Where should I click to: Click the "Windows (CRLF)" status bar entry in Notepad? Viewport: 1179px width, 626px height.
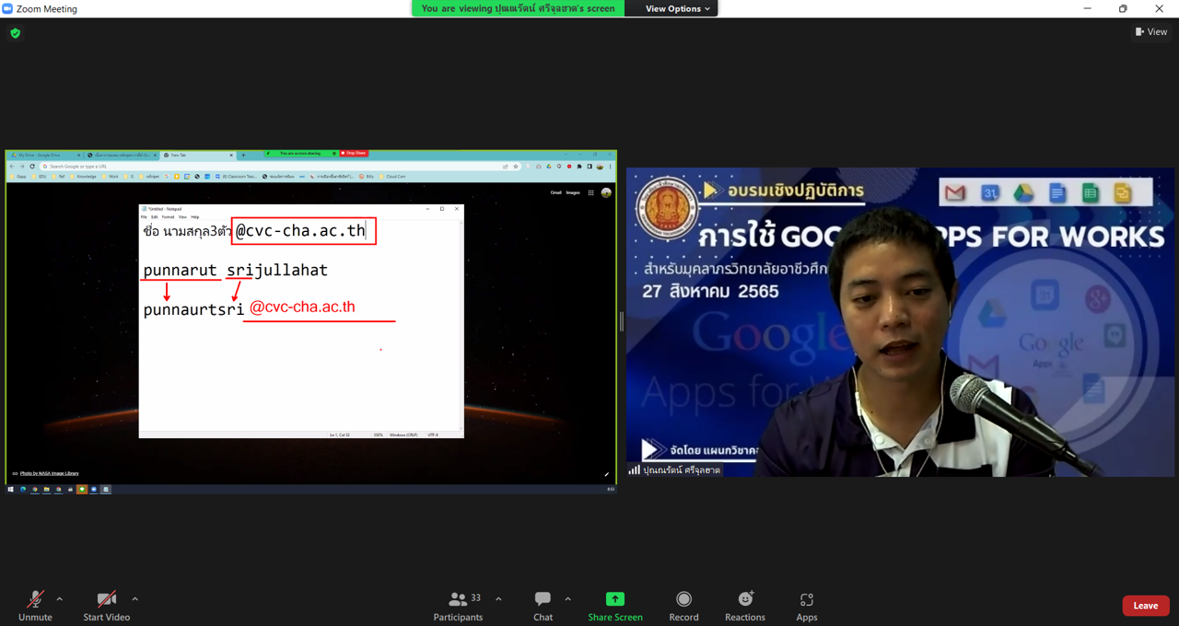403,435
